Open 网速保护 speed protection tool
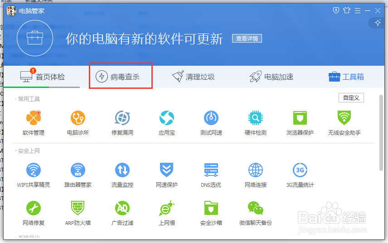388x243 pixels. pos(167,175)
